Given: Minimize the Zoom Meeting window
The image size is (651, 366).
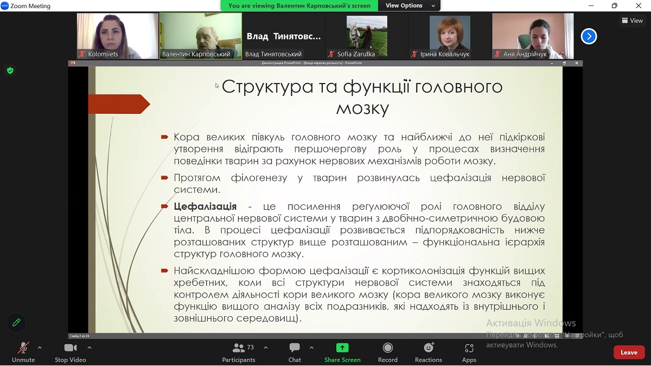Looking at the screenshot, I should point(590,6).
